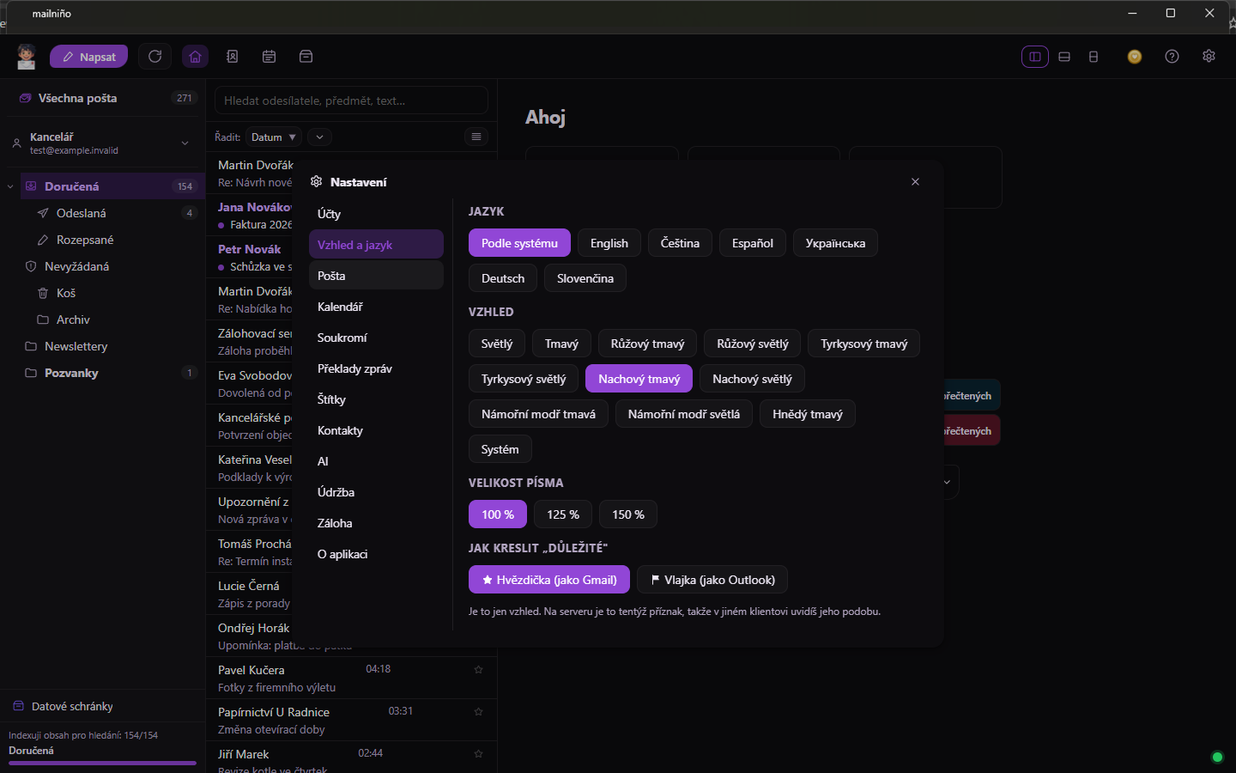Open Datové schránky

pyautogui.click(x=72, y=706)
